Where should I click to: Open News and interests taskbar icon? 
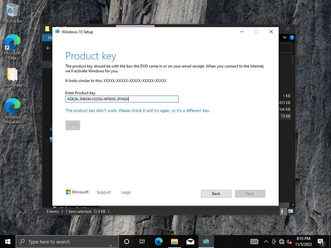254,242
